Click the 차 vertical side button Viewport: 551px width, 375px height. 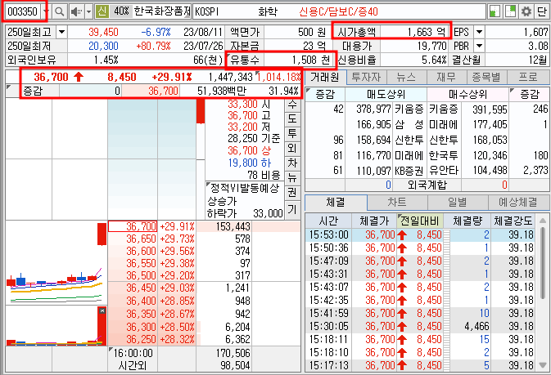292,163
